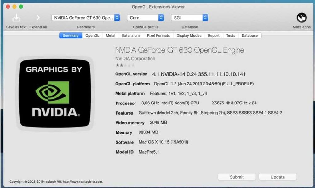Click the two-star rating indicator
This screenshot has width=315, height=188.
click(x=125, y=65)
